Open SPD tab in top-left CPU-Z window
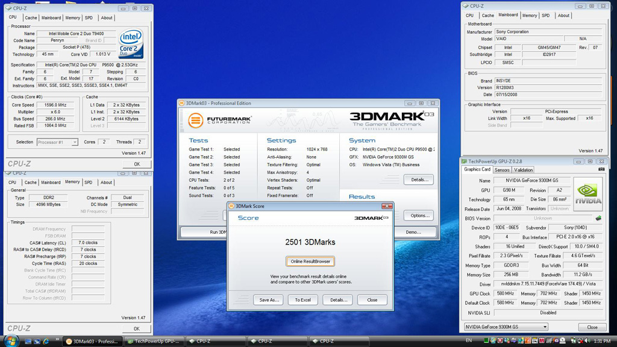617x347 pixels. (89, 17)
